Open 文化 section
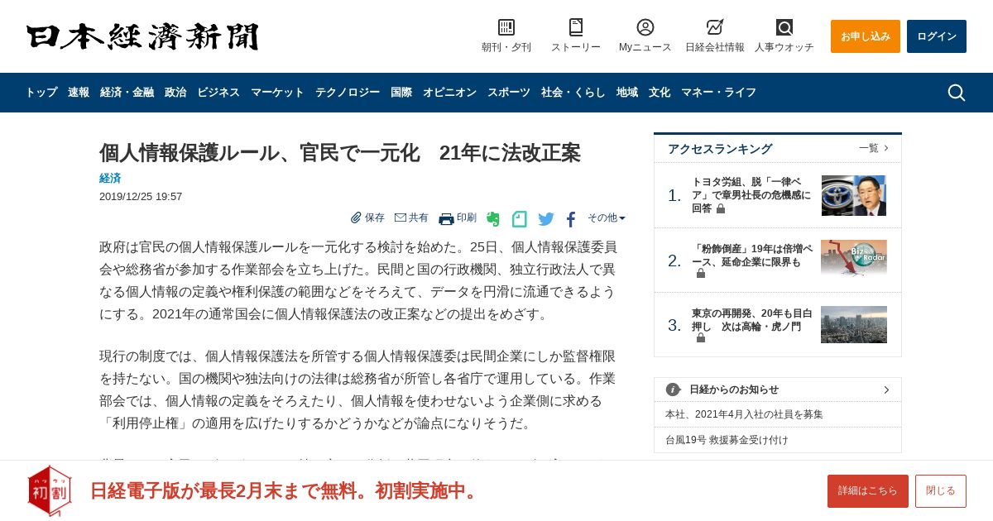The width and height of the screenshot is (993, 521). [660, 93]
